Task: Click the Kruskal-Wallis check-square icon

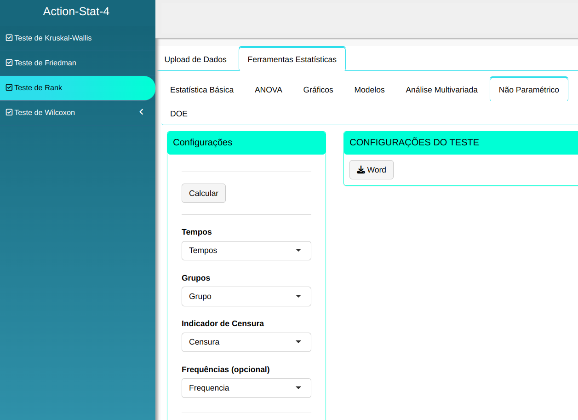Action: point(9,38)
